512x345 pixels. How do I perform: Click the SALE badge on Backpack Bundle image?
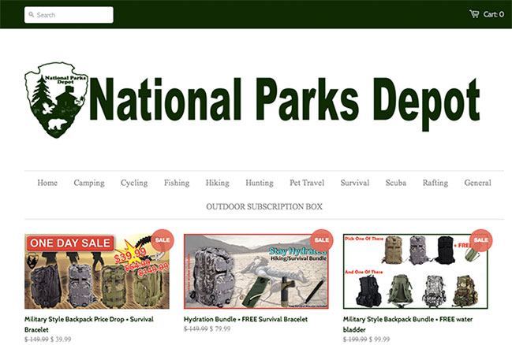click(481, 240)
